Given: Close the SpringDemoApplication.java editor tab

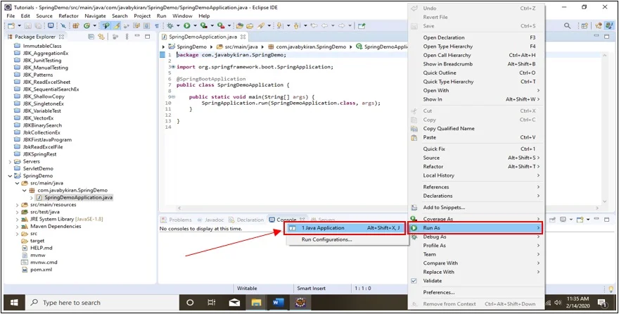Looking at the screenshot, I should pyautogui.click(x=243, y=37).
